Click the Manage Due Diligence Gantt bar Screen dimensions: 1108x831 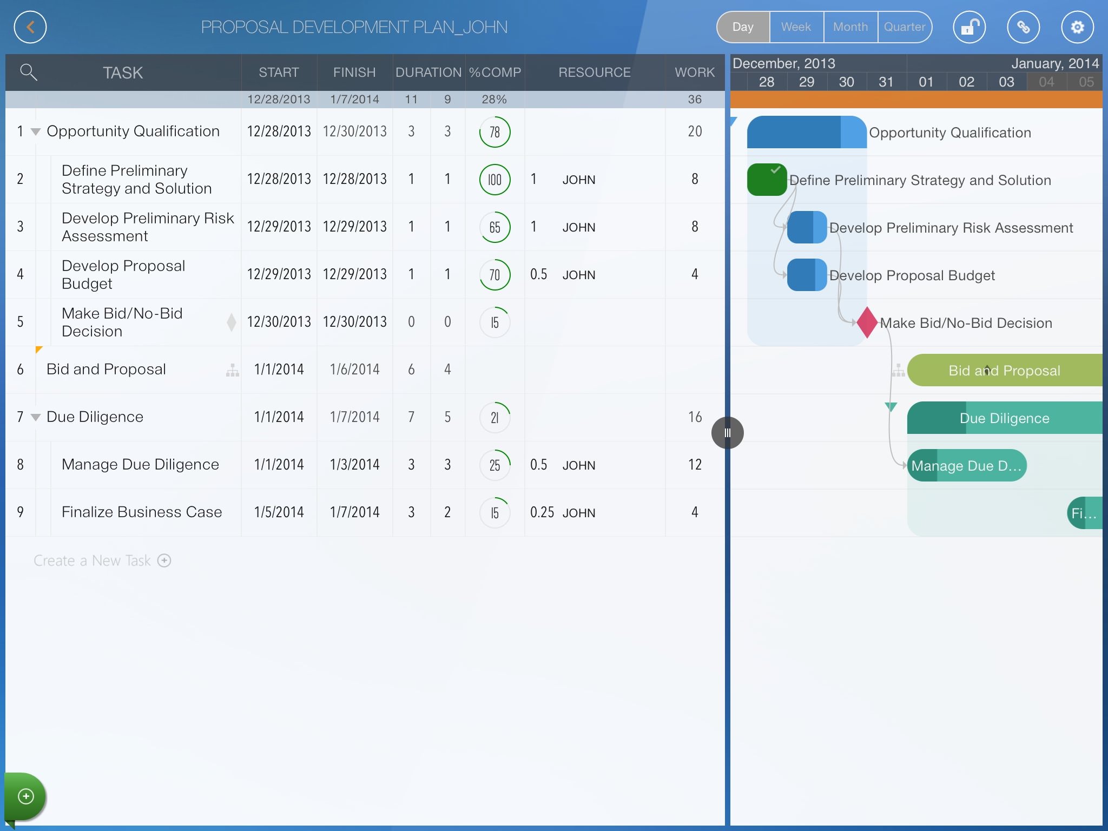coord(966,466)
